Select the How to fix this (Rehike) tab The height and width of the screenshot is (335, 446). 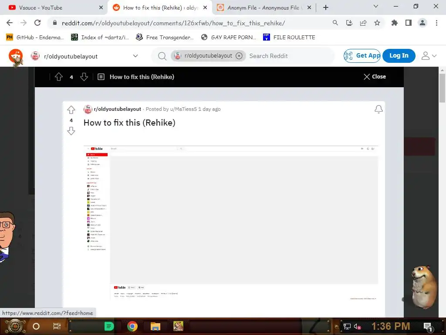(x=160, y=8)
